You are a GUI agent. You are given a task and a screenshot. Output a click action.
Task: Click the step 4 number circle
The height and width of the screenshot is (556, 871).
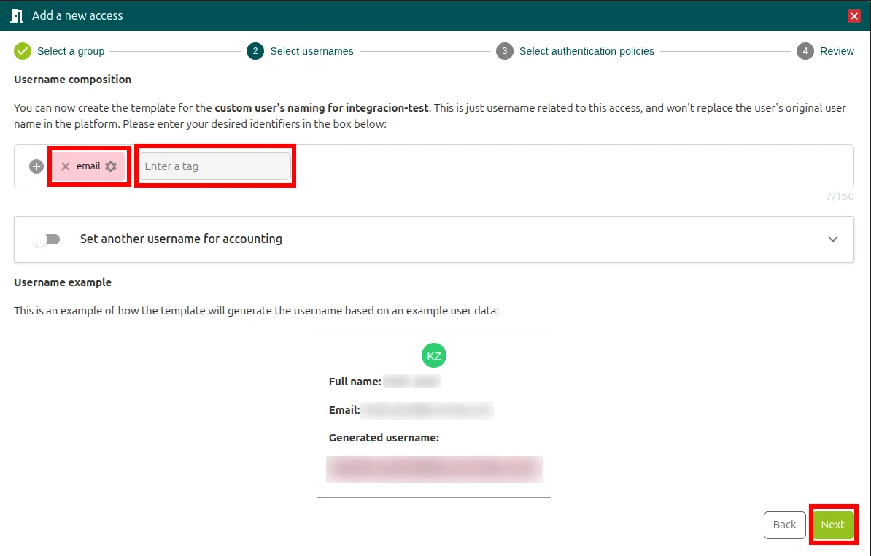pos(805,51)
